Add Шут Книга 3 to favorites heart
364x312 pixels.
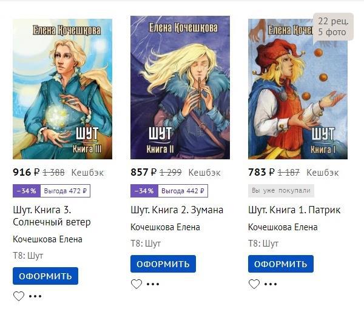pos(19,296)
